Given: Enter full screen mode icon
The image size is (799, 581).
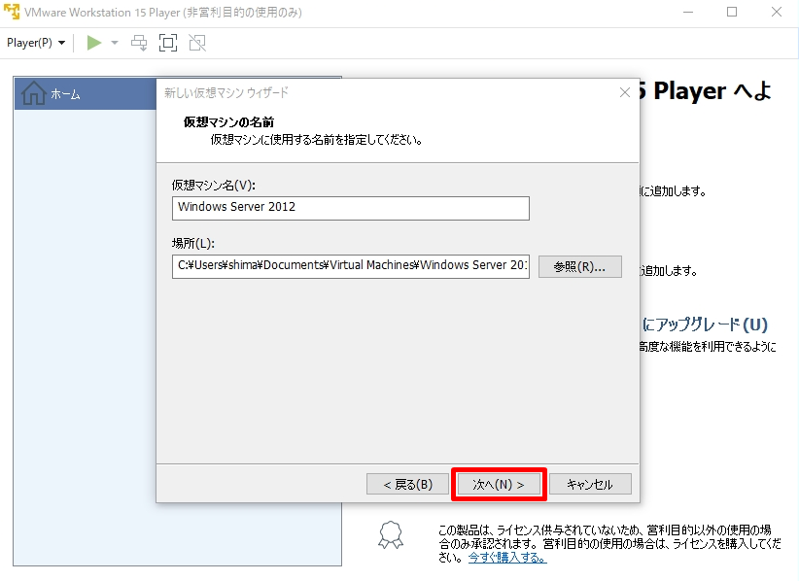Looking at the screenshot, I should (168, 43).
